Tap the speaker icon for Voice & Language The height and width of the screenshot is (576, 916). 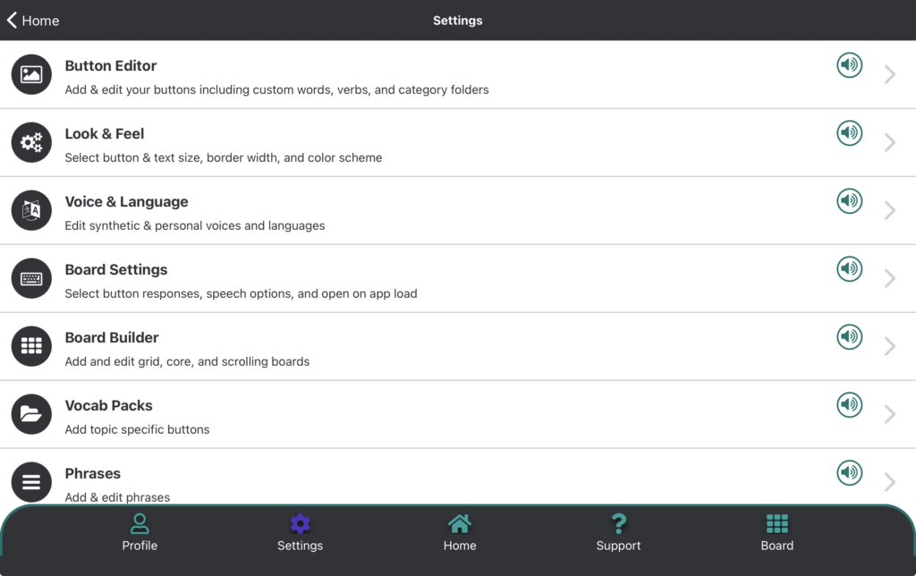pyautogui.click(x=849, y=200)
